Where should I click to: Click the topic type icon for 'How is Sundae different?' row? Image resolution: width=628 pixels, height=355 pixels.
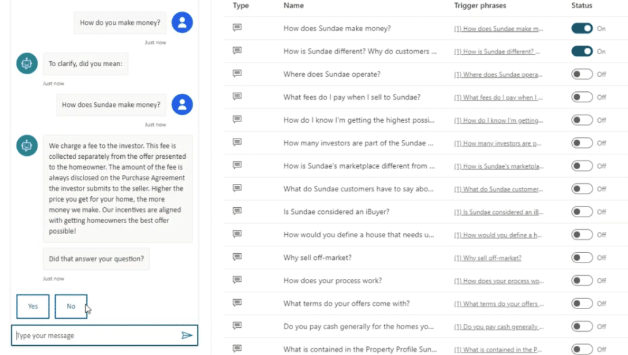[237, 50]
